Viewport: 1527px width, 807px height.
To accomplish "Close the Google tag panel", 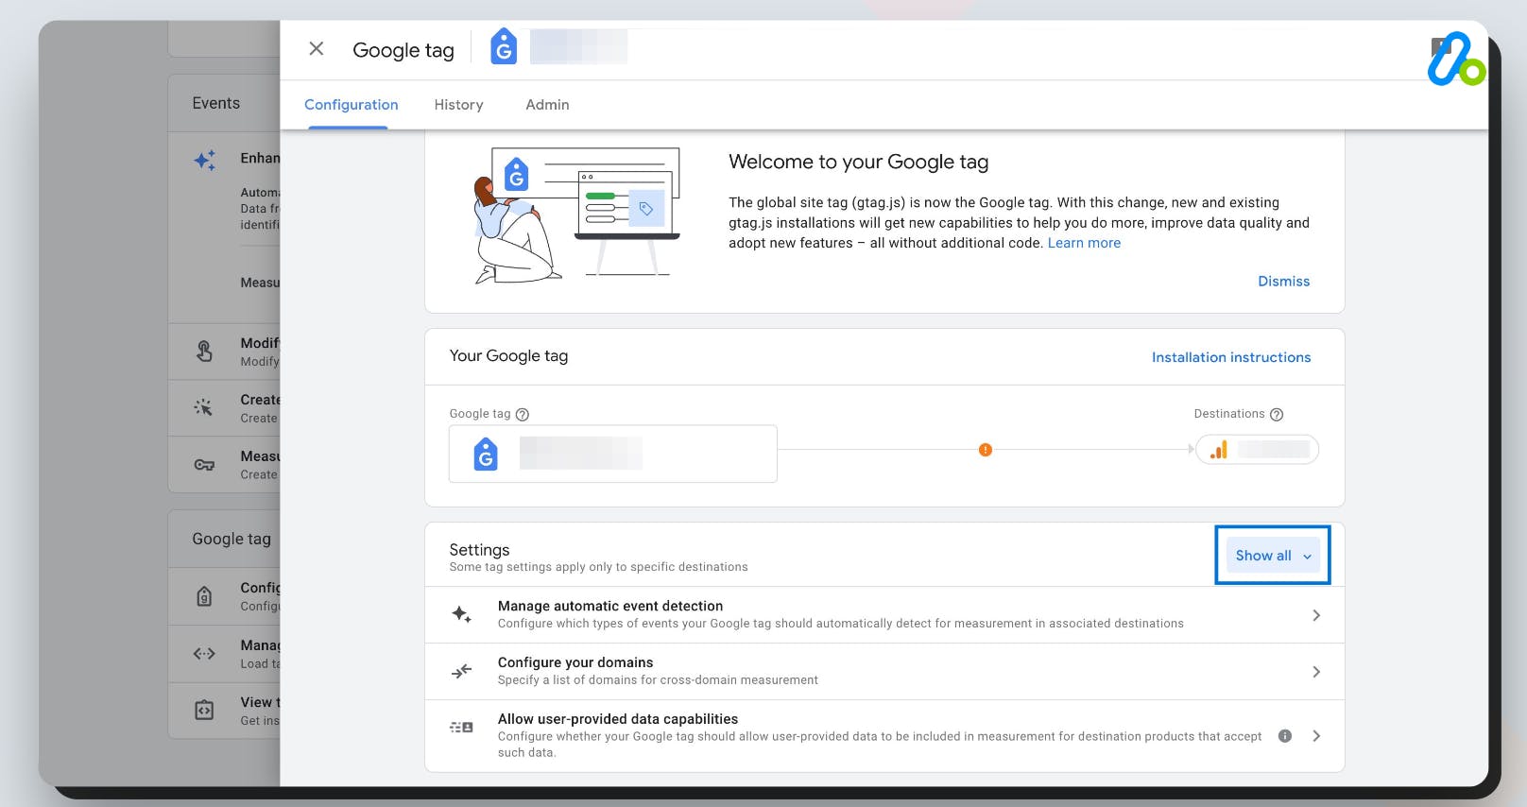I will click(x=317, y=48).
